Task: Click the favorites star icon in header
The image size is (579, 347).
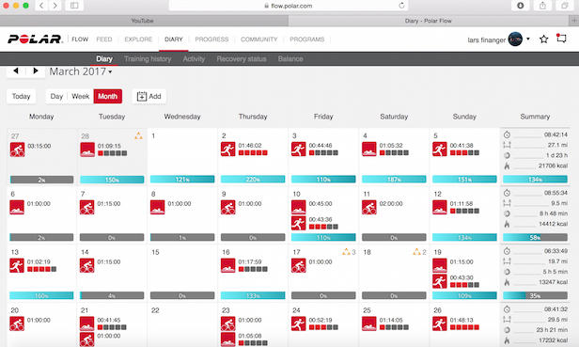Action: click(543, 39)
